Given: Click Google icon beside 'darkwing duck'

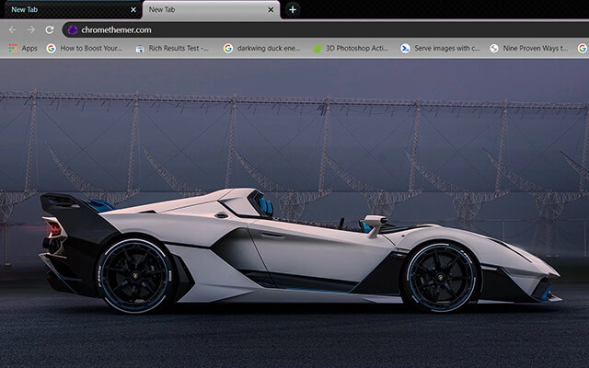Looking at the screenshot, I should coord(228,48).
